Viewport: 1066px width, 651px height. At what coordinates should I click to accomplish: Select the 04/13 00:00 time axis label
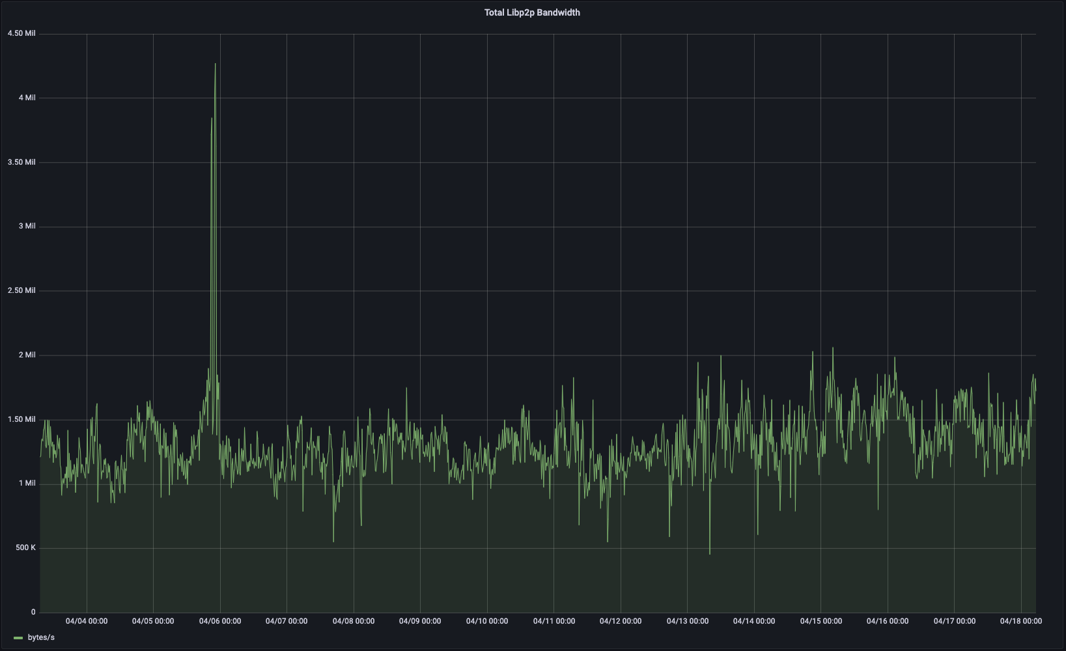tap(688, 621)
